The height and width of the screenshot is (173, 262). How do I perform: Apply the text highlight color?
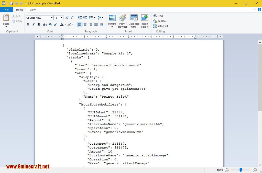point(69,25)
